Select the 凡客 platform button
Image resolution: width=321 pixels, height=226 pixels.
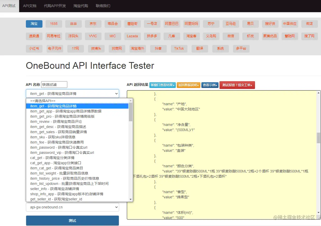(x=172, y=36)
